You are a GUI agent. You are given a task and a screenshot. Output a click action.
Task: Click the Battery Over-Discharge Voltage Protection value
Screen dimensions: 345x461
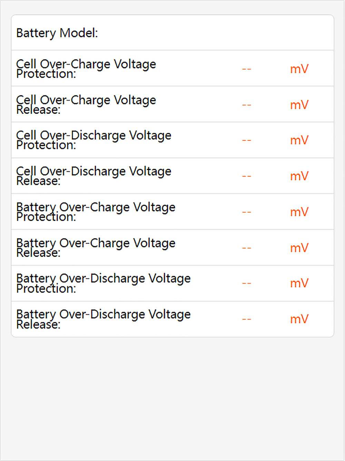coord(246,284)
